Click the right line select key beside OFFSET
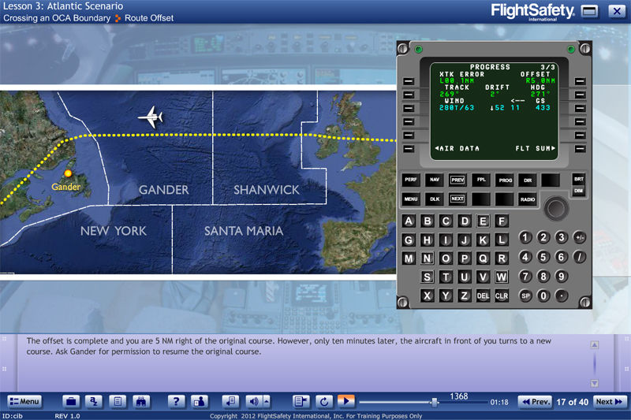Image resolution: width=631 pixels, height=420 pixels. pyautogui.click(x=580, y=81)
